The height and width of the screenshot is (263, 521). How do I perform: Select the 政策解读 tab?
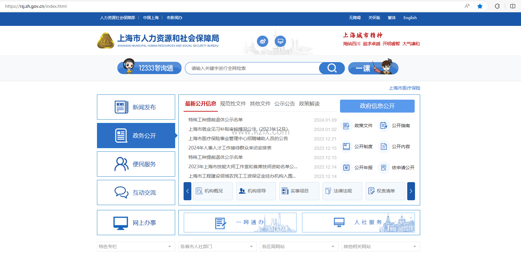coord(309,104)
